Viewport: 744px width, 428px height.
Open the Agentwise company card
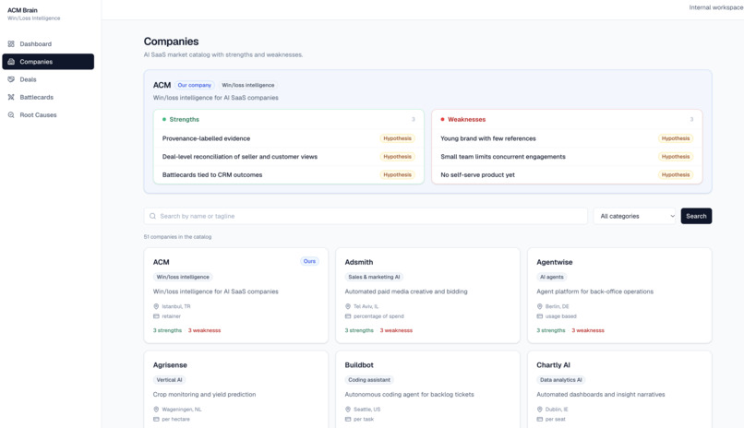coord(619,295)
